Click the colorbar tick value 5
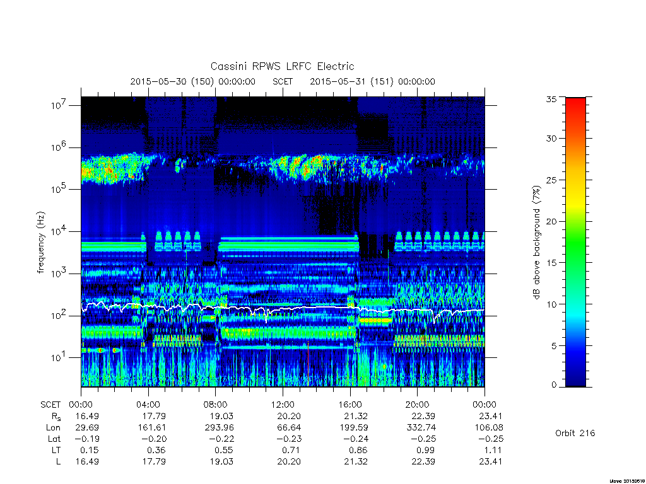 point(554,346)
